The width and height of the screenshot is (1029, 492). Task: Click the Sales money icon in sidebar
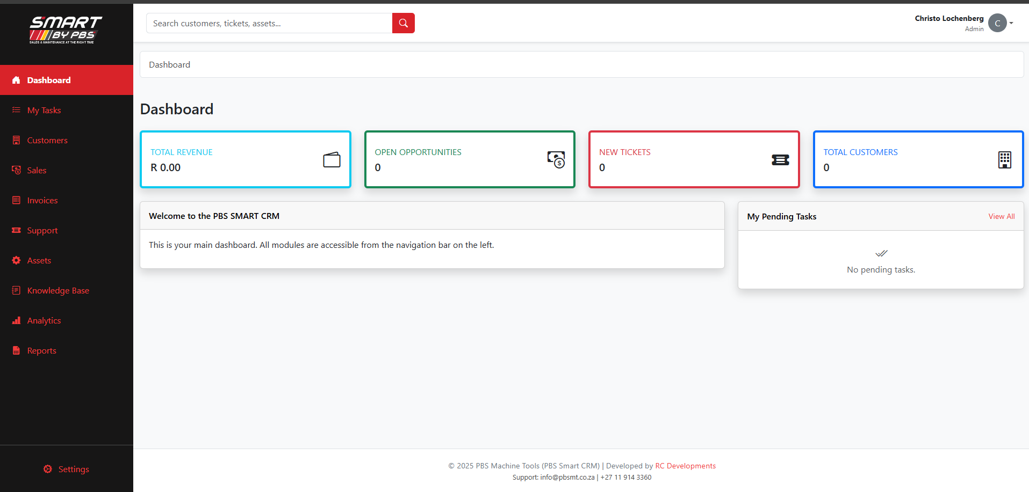point(16,170)
